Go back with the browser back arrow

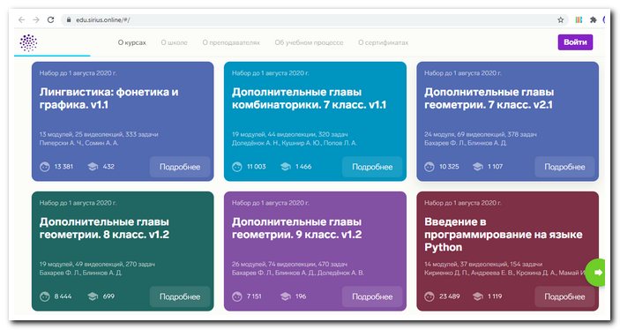[x=22, y=19]
